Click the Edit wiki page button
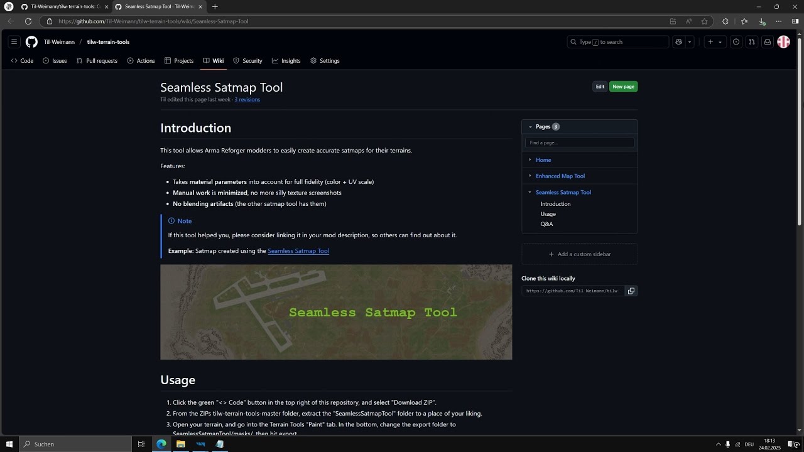This screenshot has height=452, width=804. point(600,87)
